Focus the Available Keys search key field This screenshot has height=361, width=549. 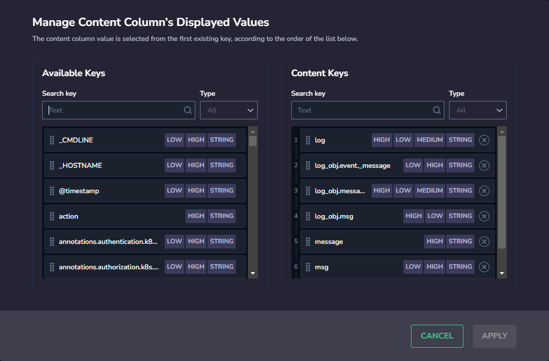pyautogui.click(x=118, y=110)
